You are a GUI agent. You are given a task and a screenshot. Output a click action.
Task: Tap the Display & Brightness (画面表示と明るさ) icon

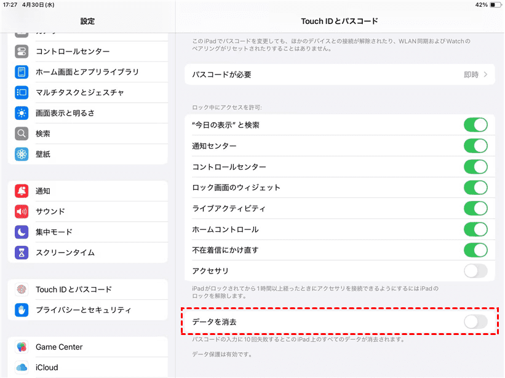coord(22,113)
